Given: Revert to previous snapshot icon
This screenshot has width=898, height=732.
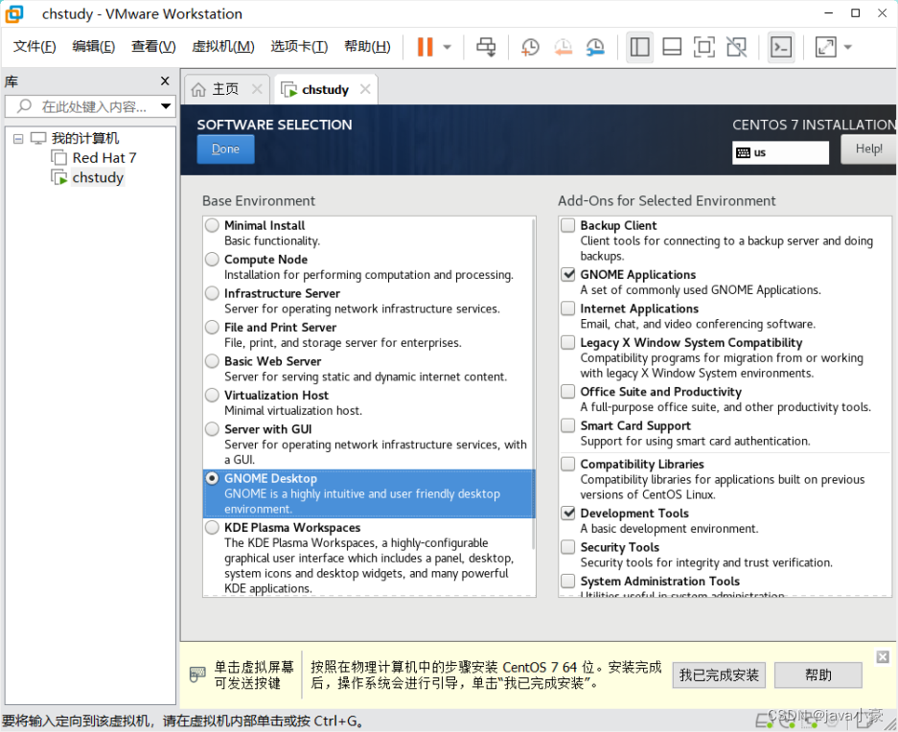Looking at the screenshot, I should pyautogui.click(x=563, y=47).
